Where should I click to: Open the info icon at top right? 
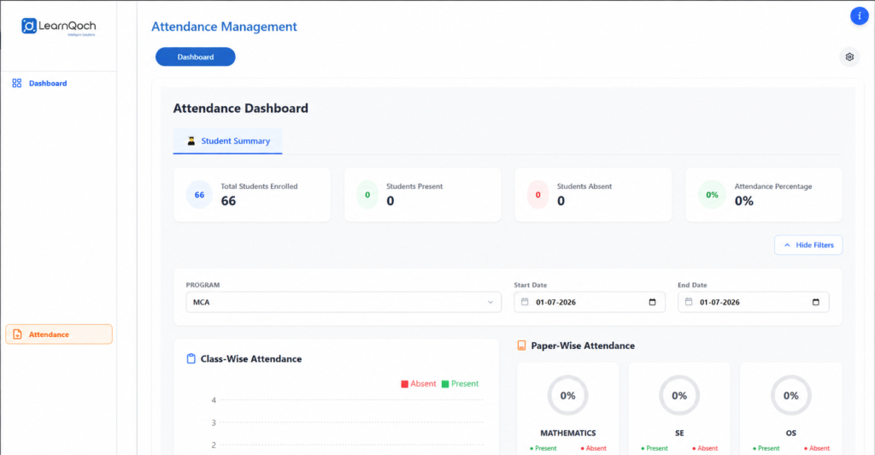click(x=860, y=16)
